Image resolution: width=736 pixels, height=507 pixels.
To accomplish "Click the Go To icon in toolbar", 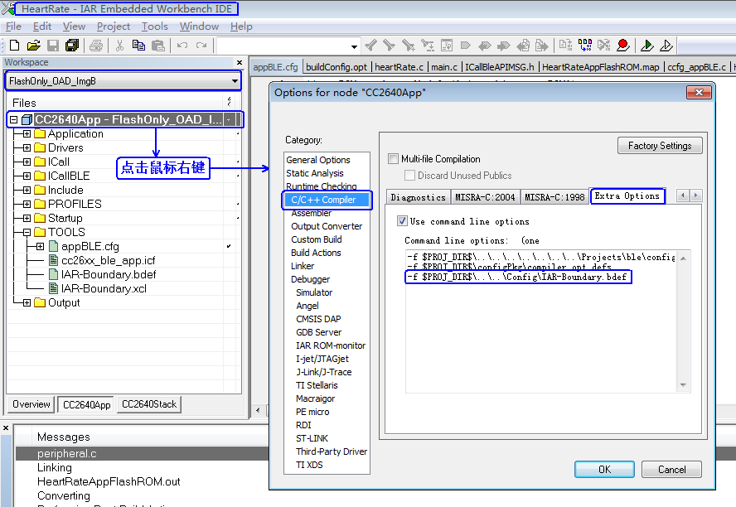I will 447,46.
